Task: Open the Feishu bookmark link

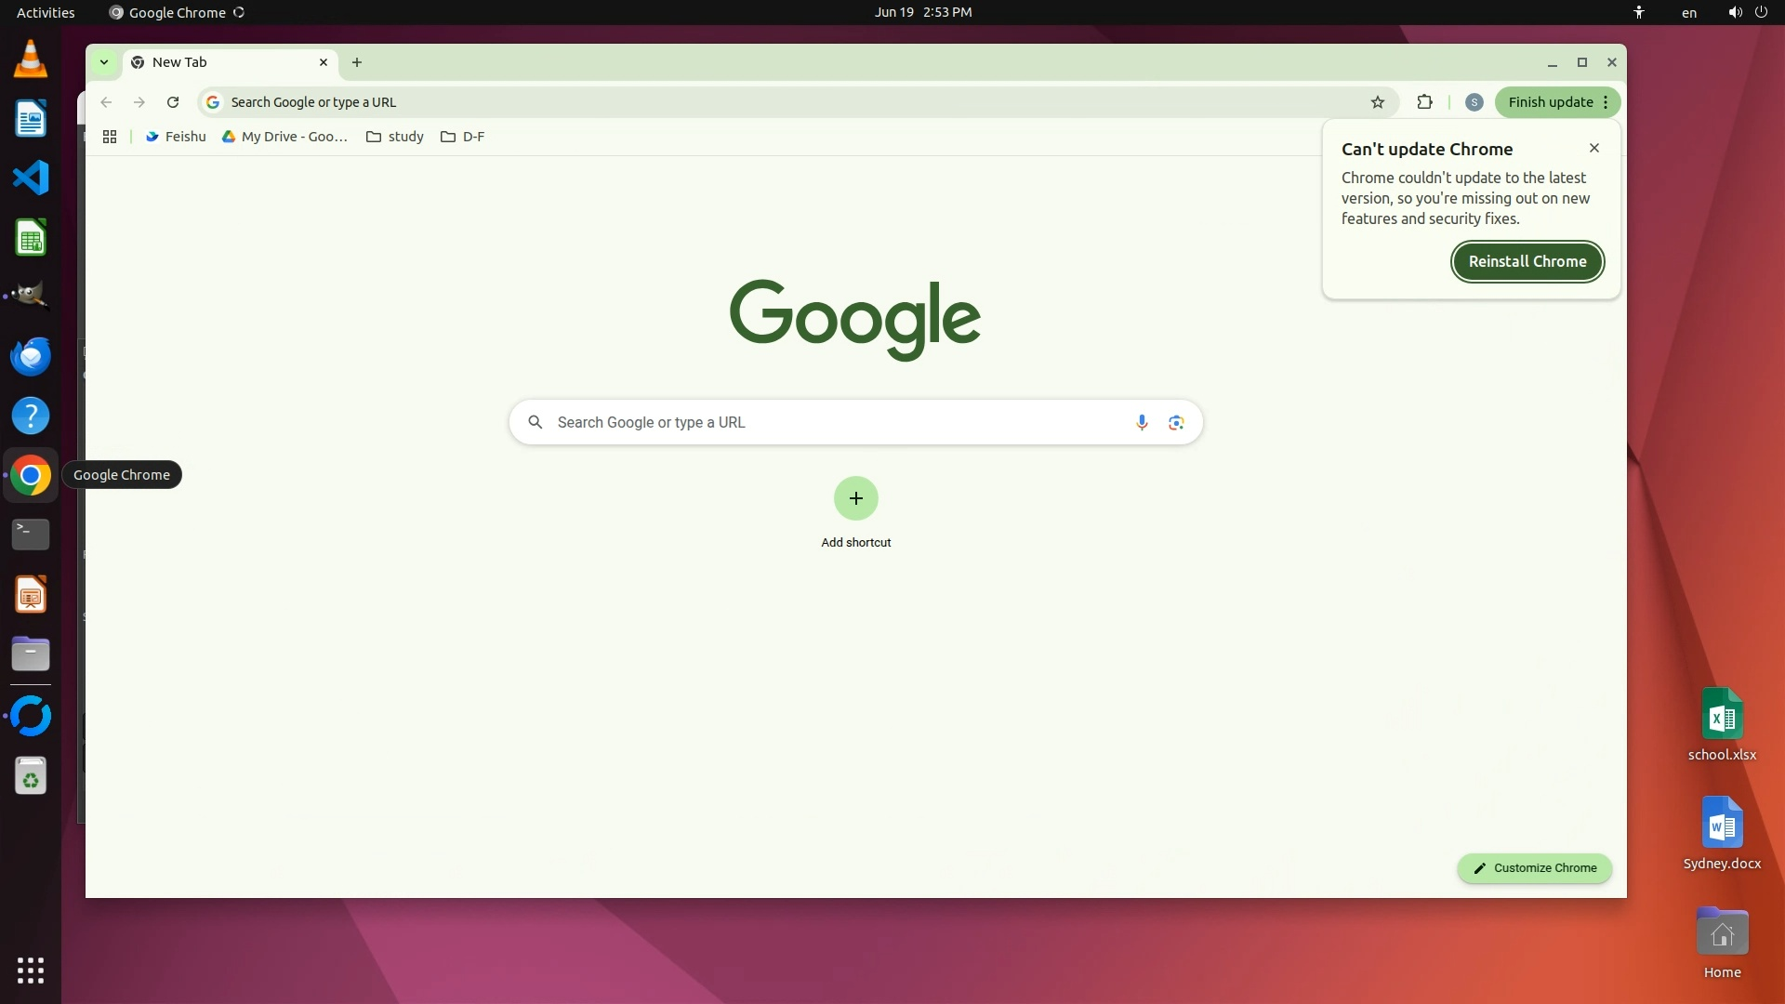Action: [x=176, y=137]
